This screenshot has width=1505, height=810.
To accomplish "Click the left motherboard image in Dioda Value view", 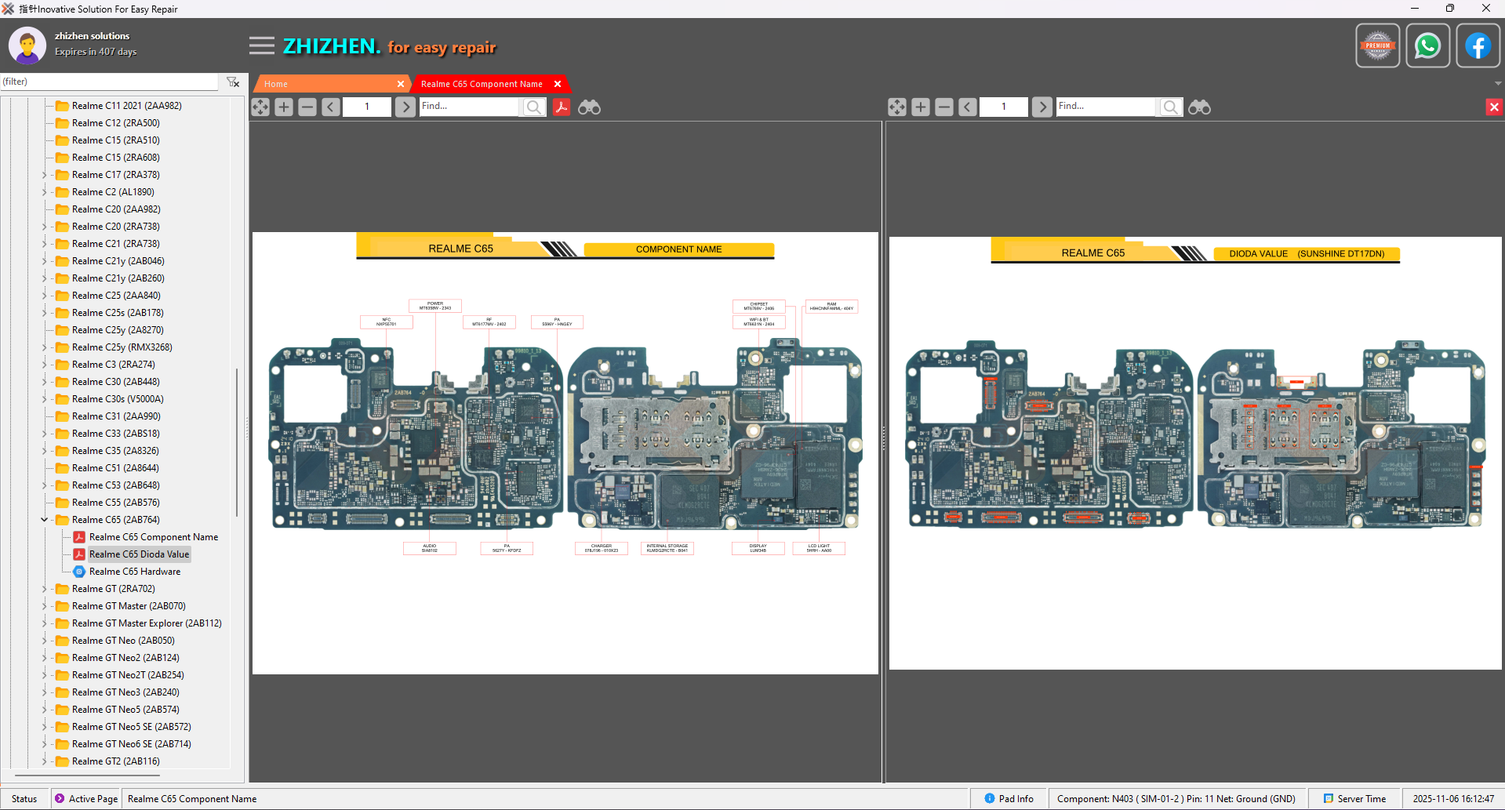I will click(1049, 434).
